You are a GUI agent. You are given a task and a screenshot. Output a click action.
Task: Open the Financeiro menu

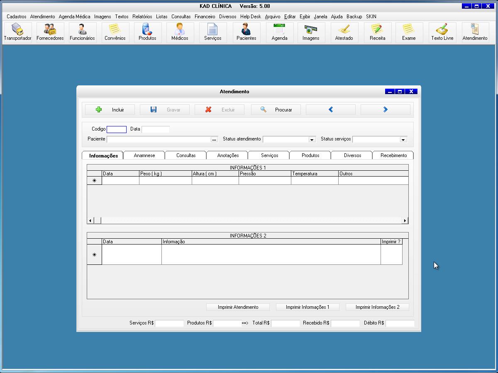(205, 17)
